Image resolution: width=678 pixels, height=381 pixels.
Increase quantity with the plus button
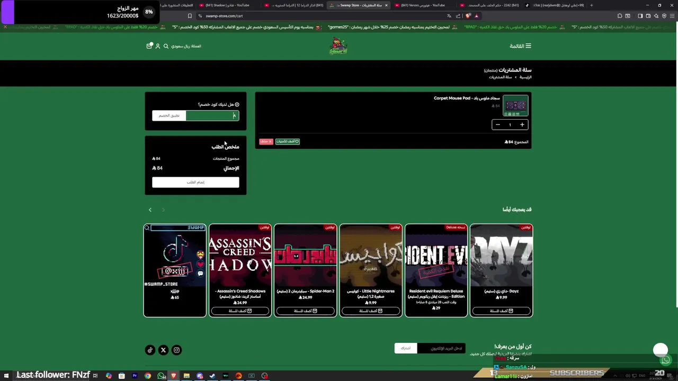pos(522,125)
